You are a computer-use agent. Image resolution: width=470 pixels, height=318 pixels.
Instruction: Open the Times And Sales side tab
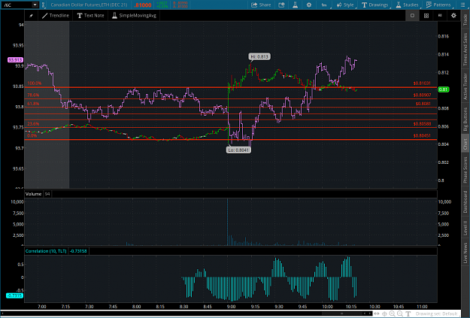point(465,49)
